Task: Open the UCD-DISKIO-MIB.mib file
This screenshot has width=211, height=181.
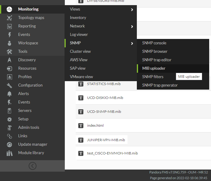Action: tap(105, 98)
